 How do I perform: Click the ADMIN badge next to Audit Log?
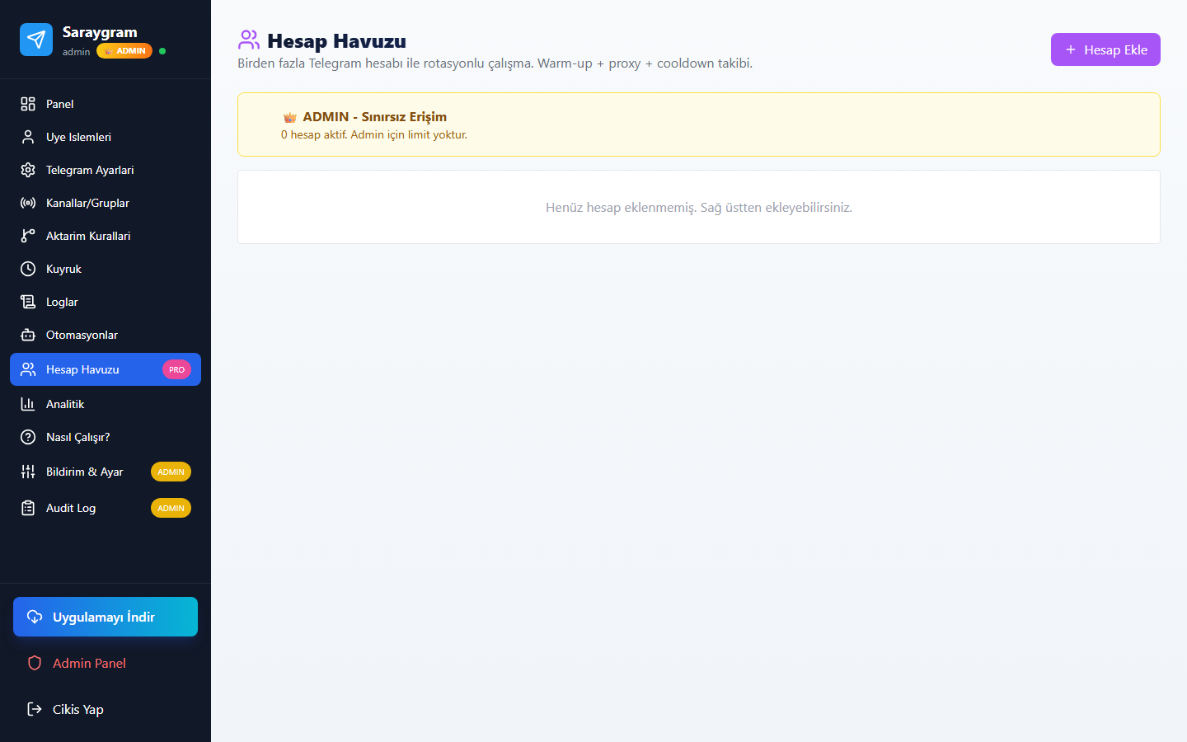click(x=171, y=508)
